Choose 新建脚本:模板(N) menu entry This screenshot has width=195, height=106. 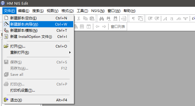pyautogui.click(x=38, y=31)
